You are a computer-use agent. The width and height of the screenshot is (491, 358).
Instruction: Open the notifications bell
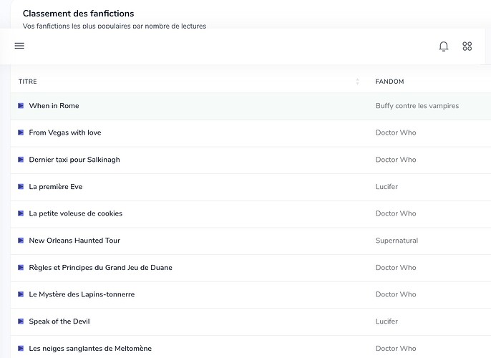click(444, 47)
